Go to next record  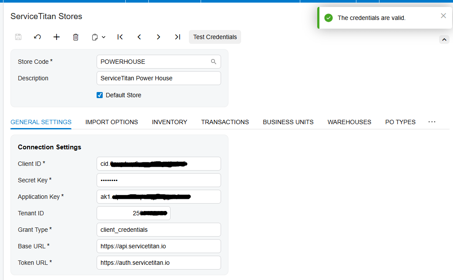click(158, 37)
